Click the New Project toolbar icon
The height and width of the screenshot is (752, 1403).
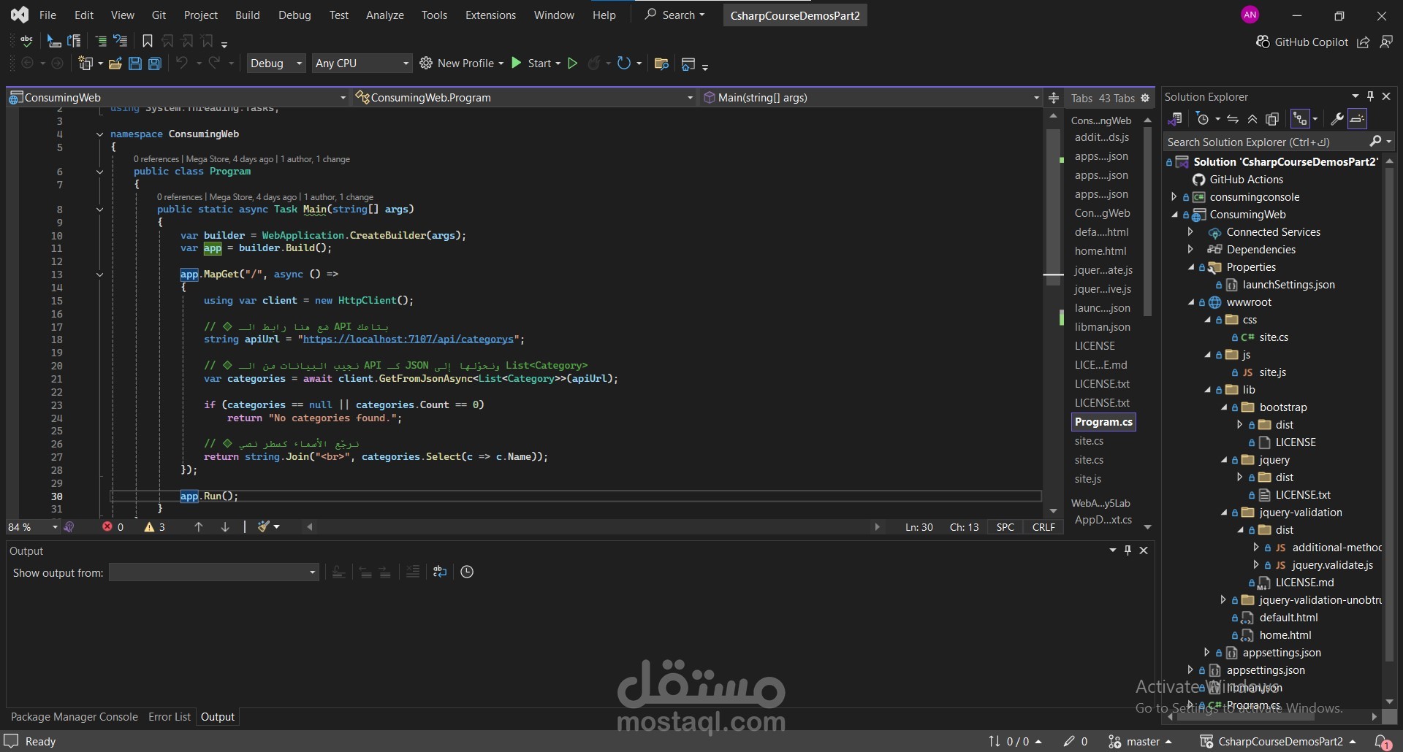click(x=85, y=64)
